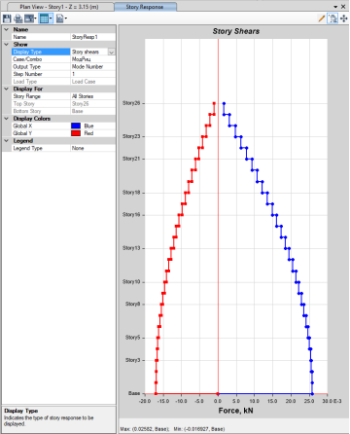Viewport: 350px width, 434px height.
Task: Collapse the Legend section
Action: [x=7, y=140]
